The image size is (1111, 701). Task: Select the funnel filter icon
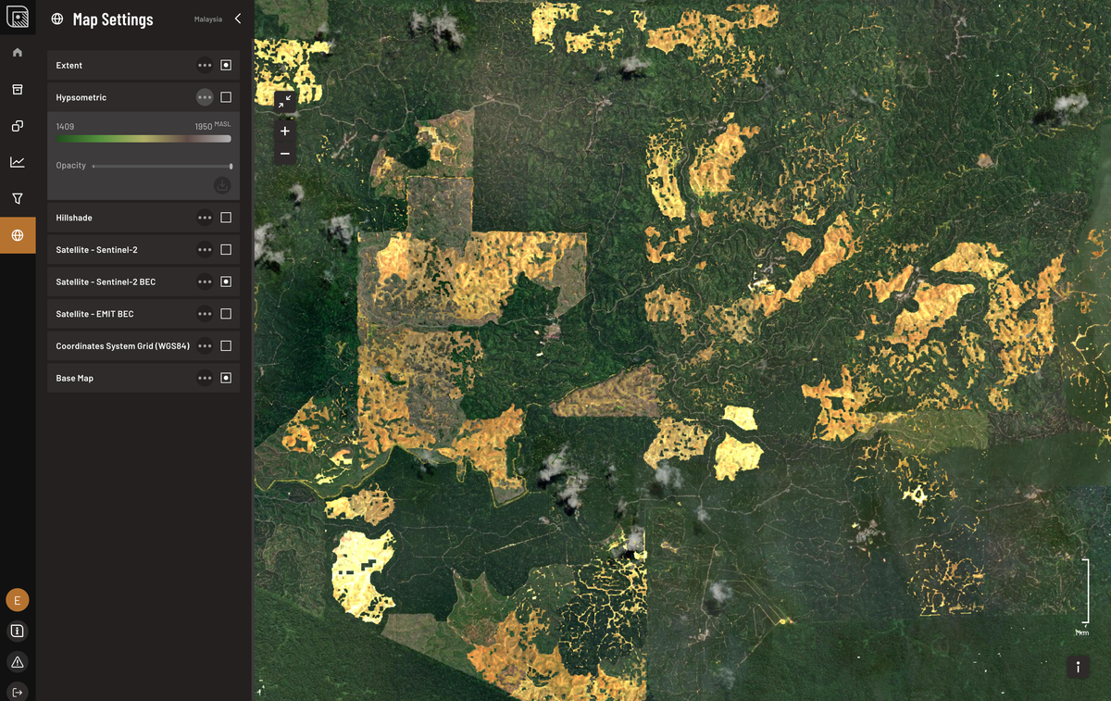(17, 198)
